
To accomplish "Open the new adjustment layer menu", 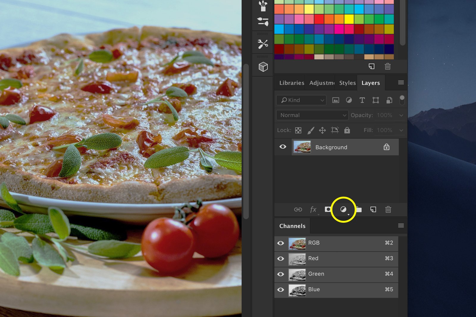I will pyautogui.click(x=344, y=210).
